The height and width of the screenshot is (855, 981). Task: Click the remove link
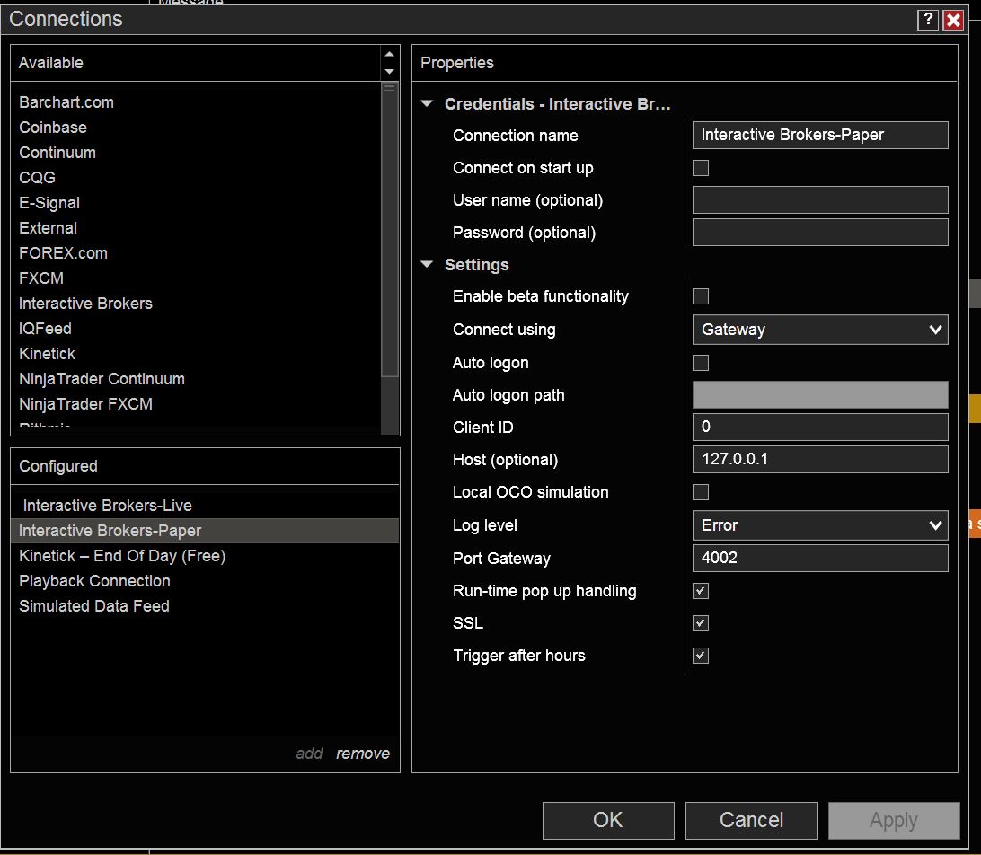click(363, 754)
